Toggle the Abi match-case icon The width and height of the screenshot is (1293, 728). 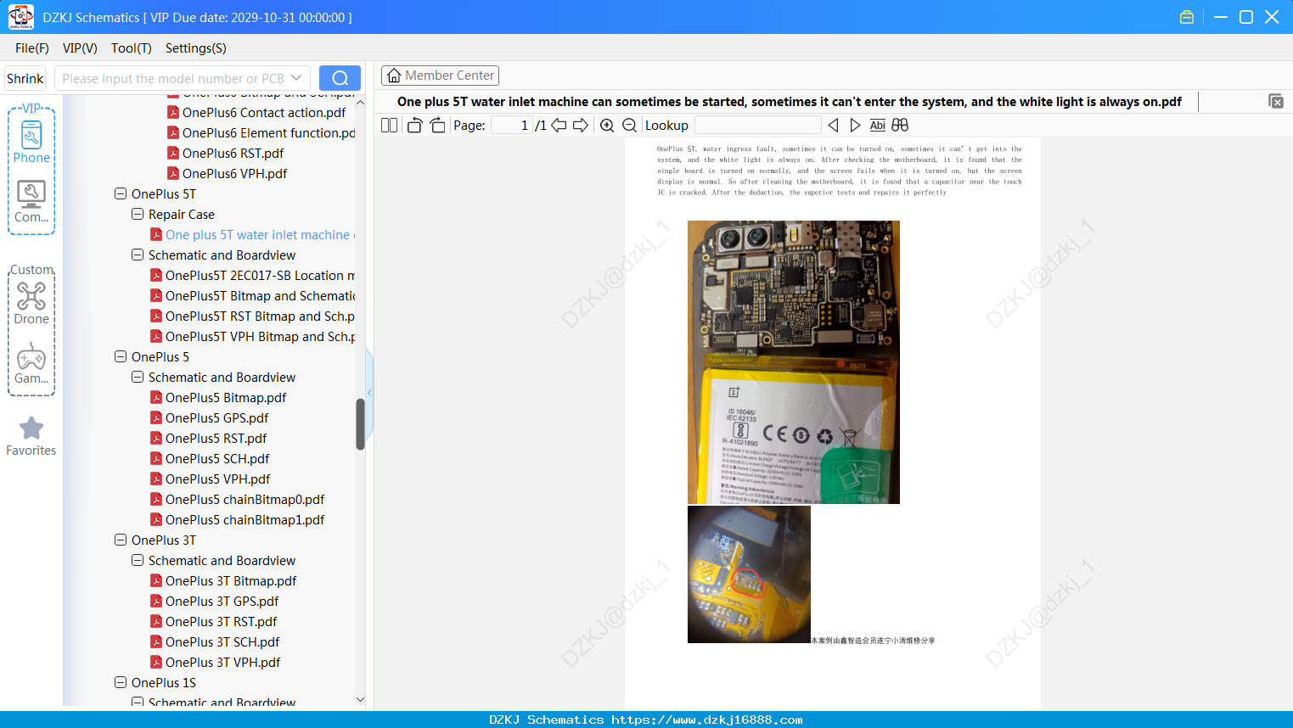click(877, 125)
